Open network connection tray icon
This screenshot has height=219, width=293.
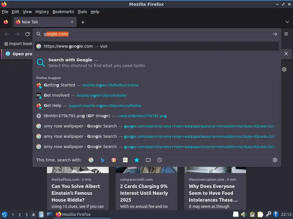point(268,214)
